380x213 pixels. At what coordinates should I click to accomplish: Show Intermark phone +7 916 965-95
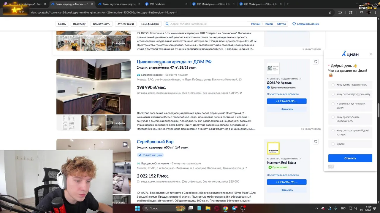coord(286,182)
